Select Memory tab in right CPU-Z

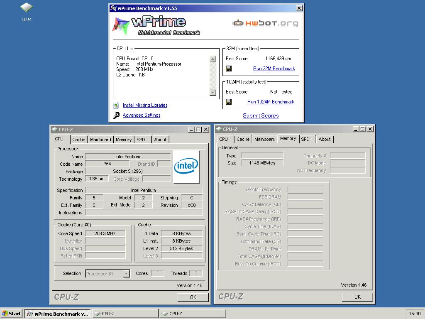point(288,139)
